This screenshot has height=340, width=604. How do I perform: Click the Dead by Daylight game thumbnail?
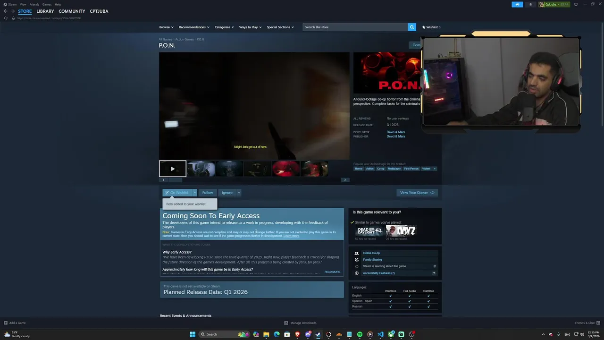click(x=369, y=230)
